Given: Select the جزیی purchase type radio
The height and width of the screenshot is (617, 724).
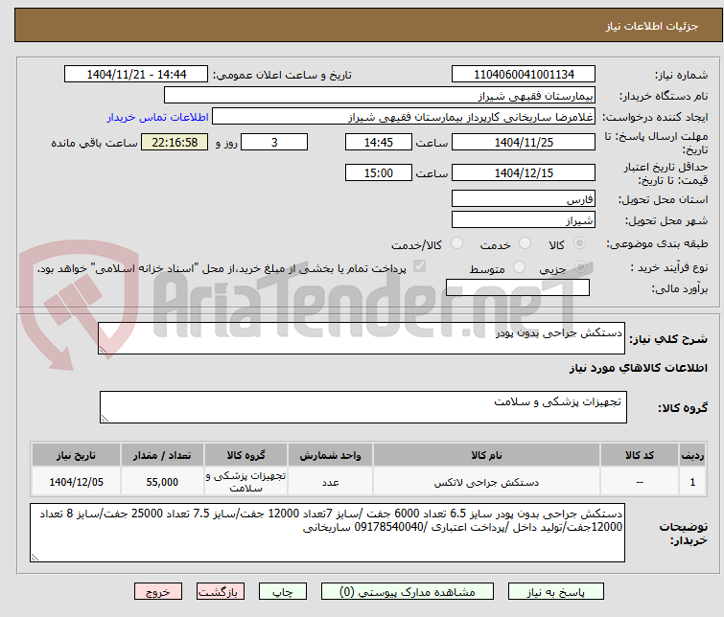Looking at the screenshot, I should [x=580, y=267].
